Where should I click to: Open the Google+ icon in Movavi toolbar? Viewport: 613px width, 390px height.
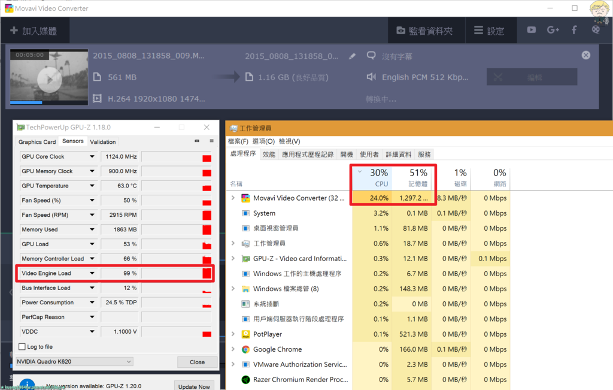coord(553,30)
